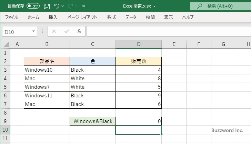Select the sales cell with value 6
The image size is (251, 144).
(139, 104)
